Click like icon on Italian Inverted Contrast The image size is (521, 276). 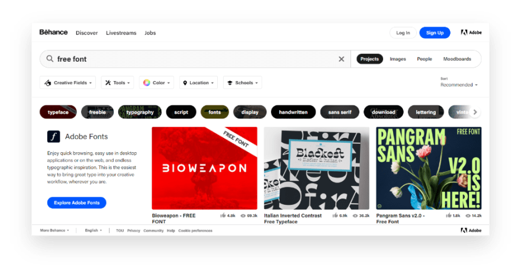(x=335, y=216)
